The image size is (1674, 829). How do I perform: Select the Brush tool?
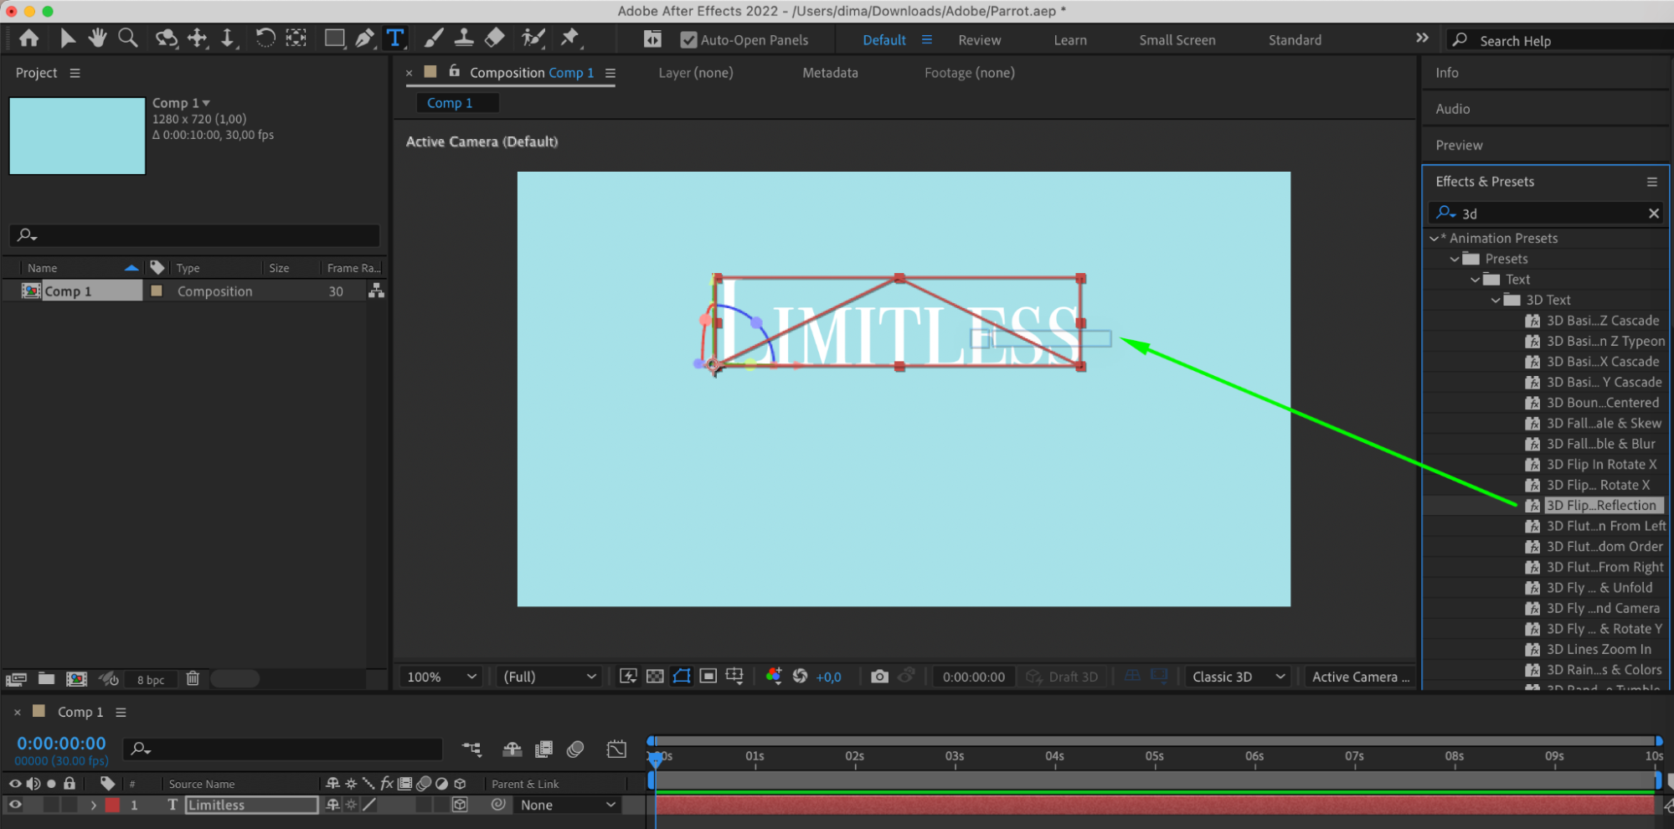pos(434,38)
